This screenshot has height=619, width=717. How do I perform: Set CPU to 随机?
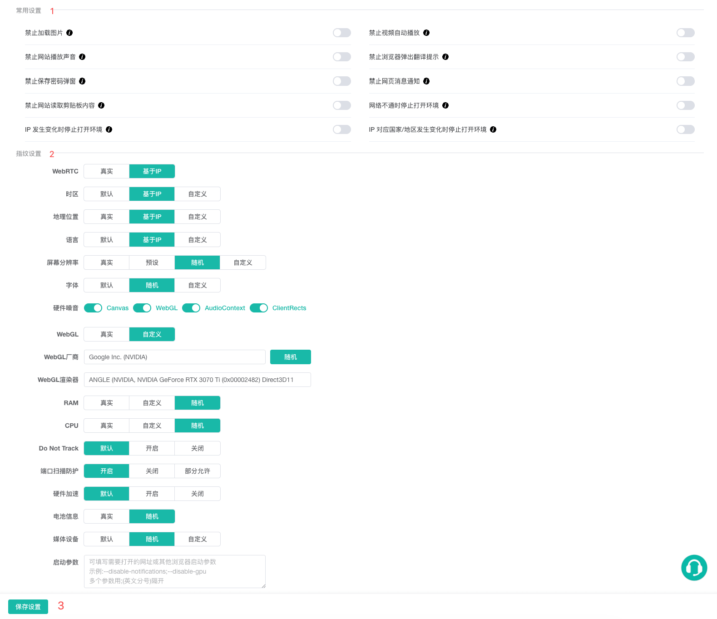point(198,426)
